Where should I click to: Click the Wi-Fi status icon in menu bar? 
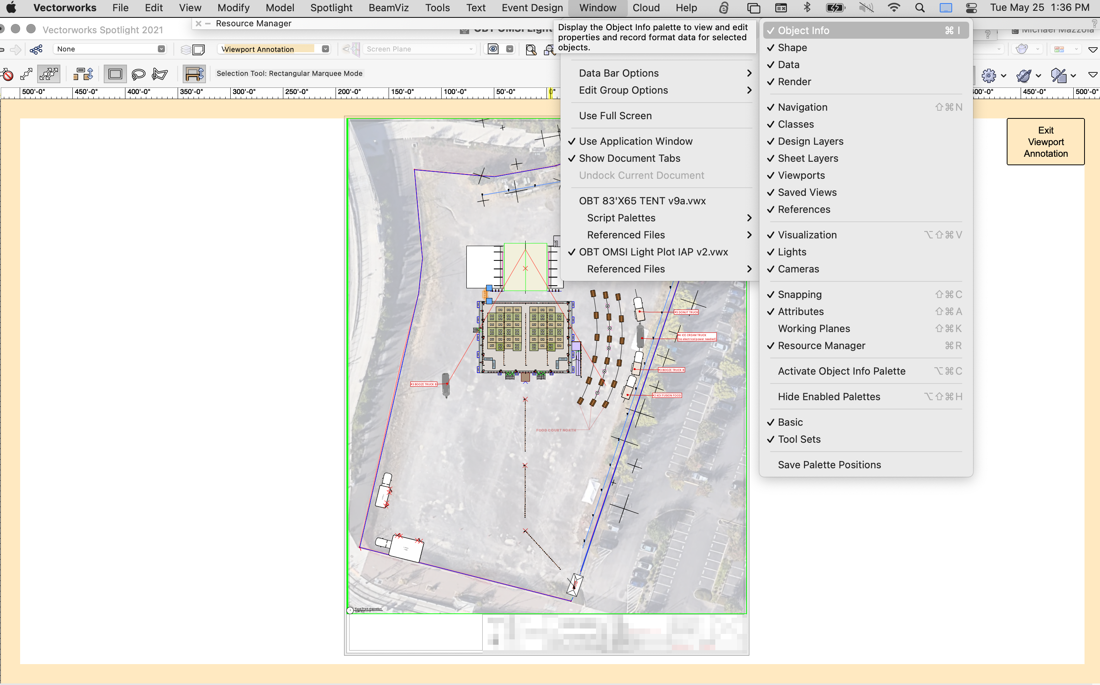893,8
